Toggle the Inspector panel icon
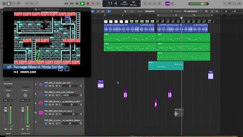This screenshot has width=243, height=137. [x=9, y=4]
